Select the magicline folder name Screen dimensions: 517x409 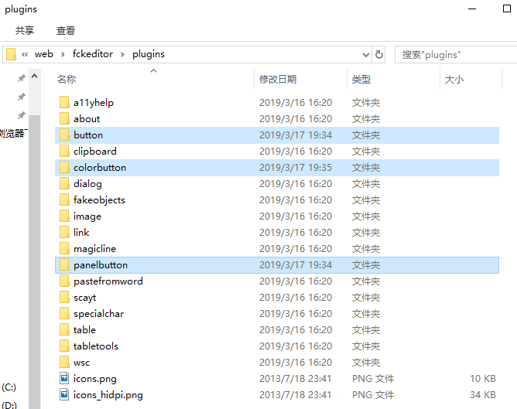[x=94, y=249]
